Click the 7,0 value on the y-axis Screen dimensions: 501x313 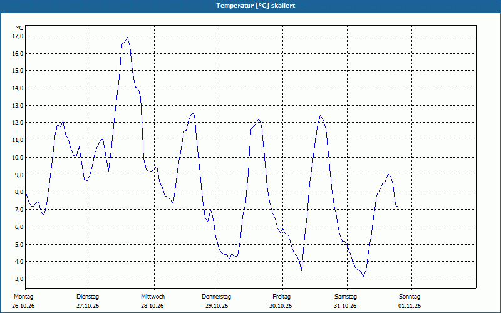point(19,210)
